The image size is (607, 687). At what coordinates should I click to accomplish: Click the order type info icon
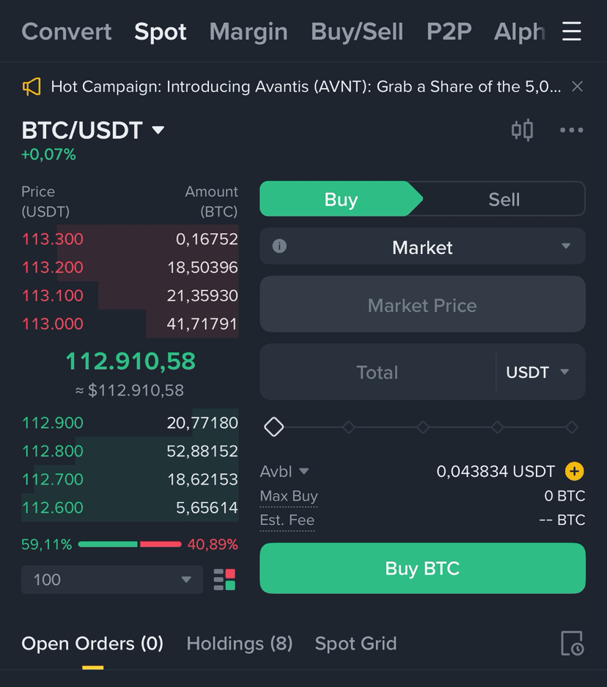(x=279, y=247)
